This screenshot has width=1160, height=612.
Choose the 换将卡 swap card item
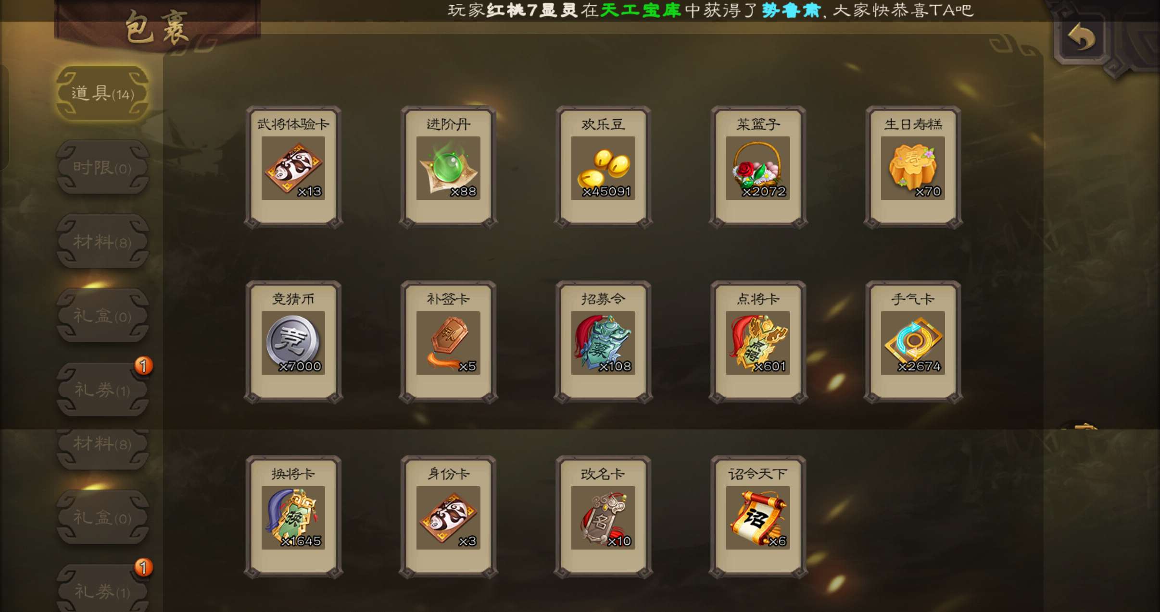[x=293, y=517]
